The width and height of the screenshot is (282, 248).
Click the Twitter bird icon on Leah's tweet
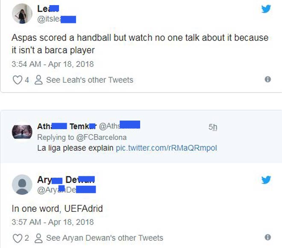(266, 9)
